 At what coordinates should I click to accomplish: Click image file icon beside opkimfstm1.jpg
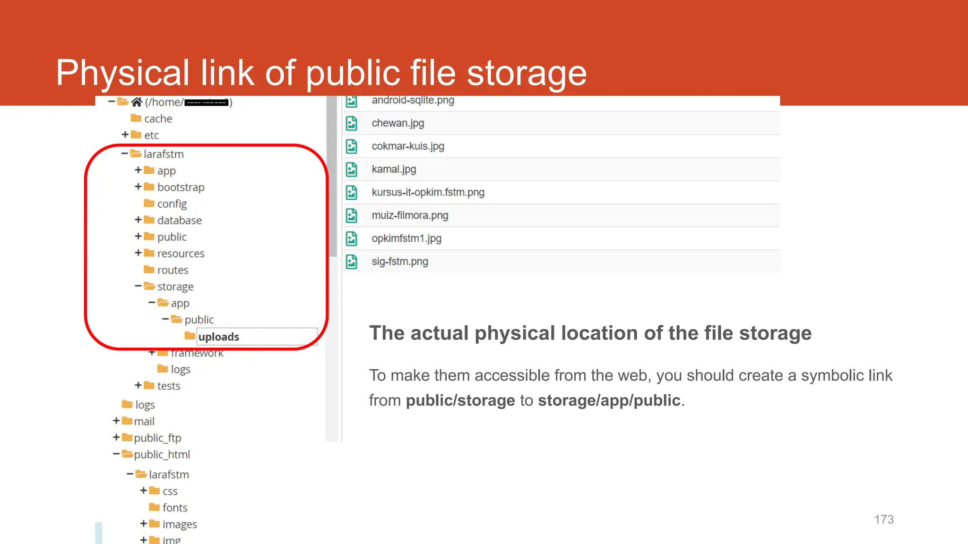352,238
